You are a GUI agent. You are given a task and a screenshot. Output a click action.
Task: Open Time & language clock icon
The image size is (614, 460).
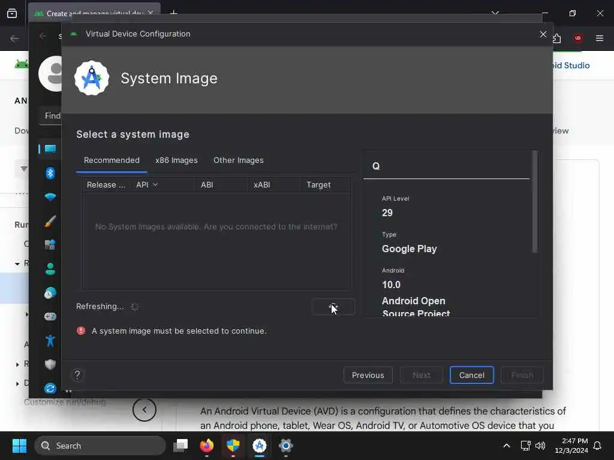pos(50,293)
